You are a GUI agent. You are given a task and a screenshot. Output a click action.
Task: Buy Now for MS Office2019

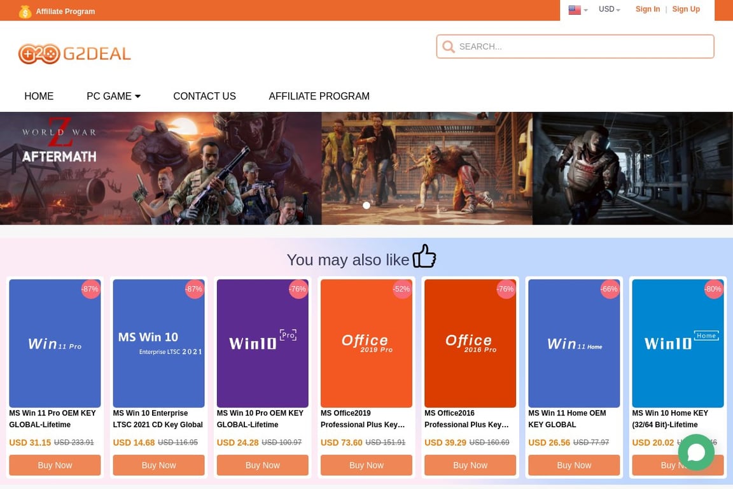click(366, 465)
